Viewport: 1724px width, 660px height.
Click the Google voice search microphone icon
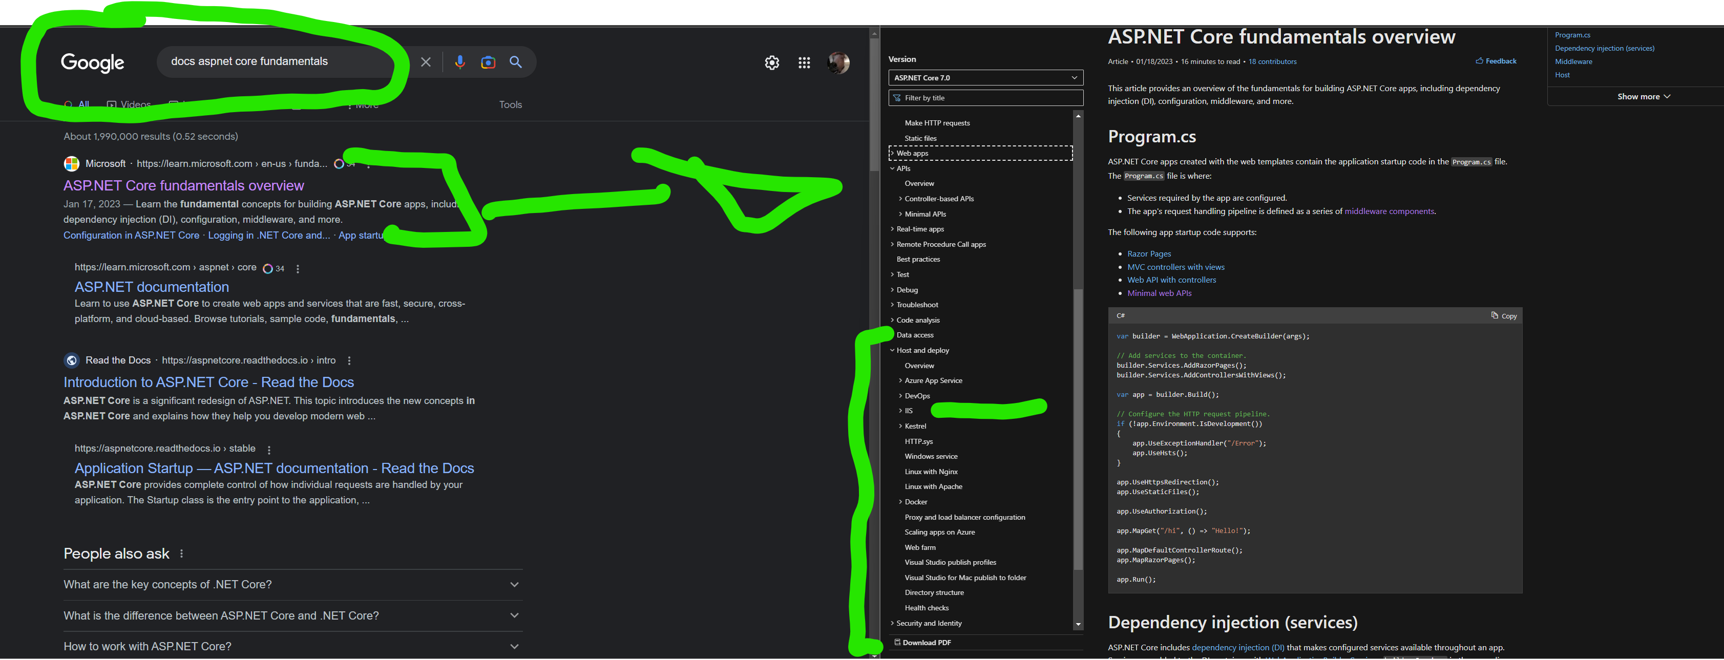[459, 62]
